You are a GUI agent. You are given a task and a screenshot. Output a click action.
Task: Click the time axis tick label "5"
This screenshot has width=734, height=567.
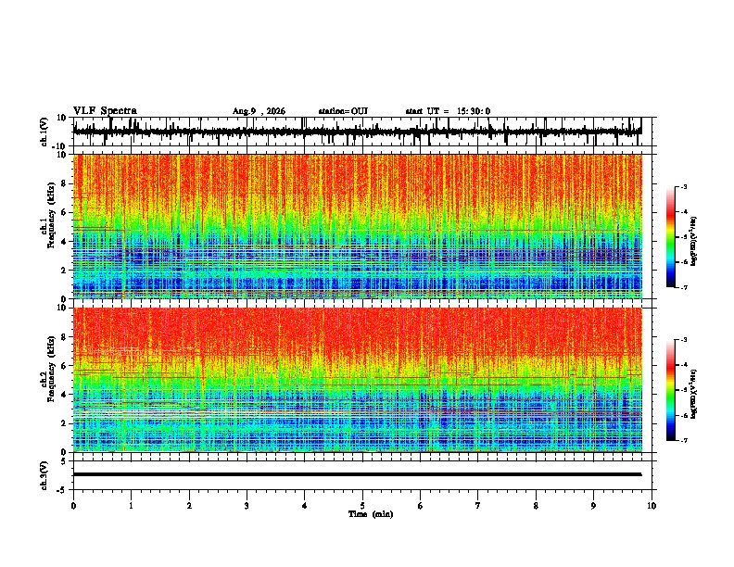point(362,506)
